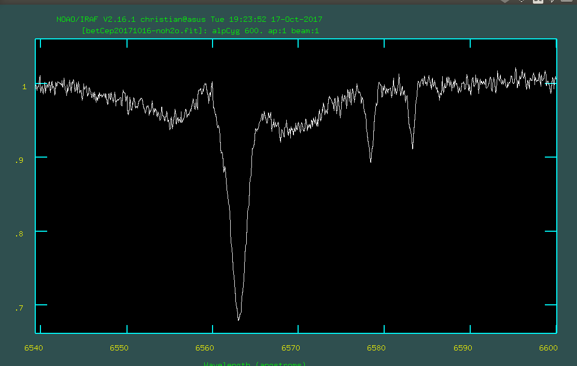
Task: Open the battery indicator at top-right corner
Action: pos(566,2)
